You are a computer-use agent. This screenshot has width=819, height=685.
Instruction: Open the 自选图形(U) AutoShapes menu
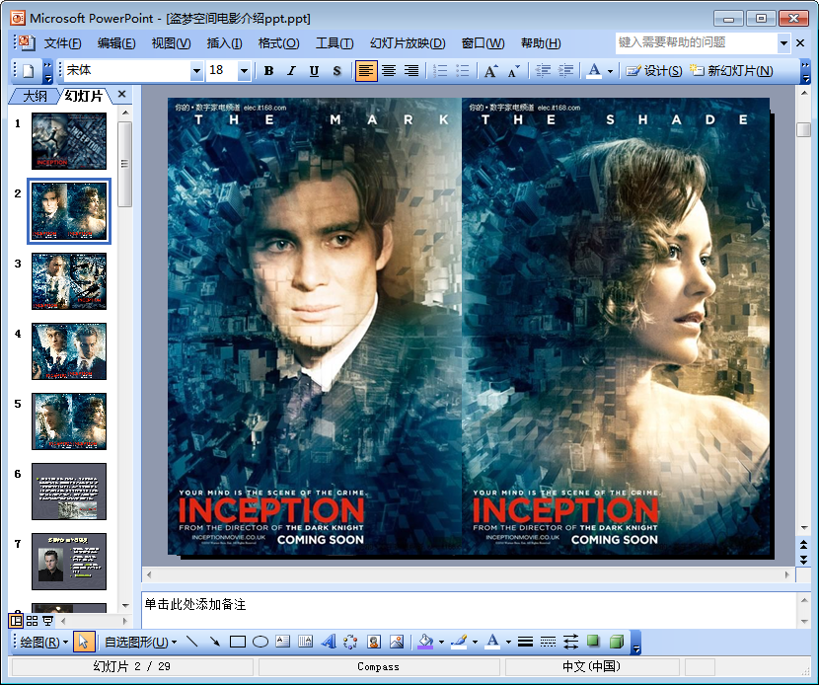(140, 642)
